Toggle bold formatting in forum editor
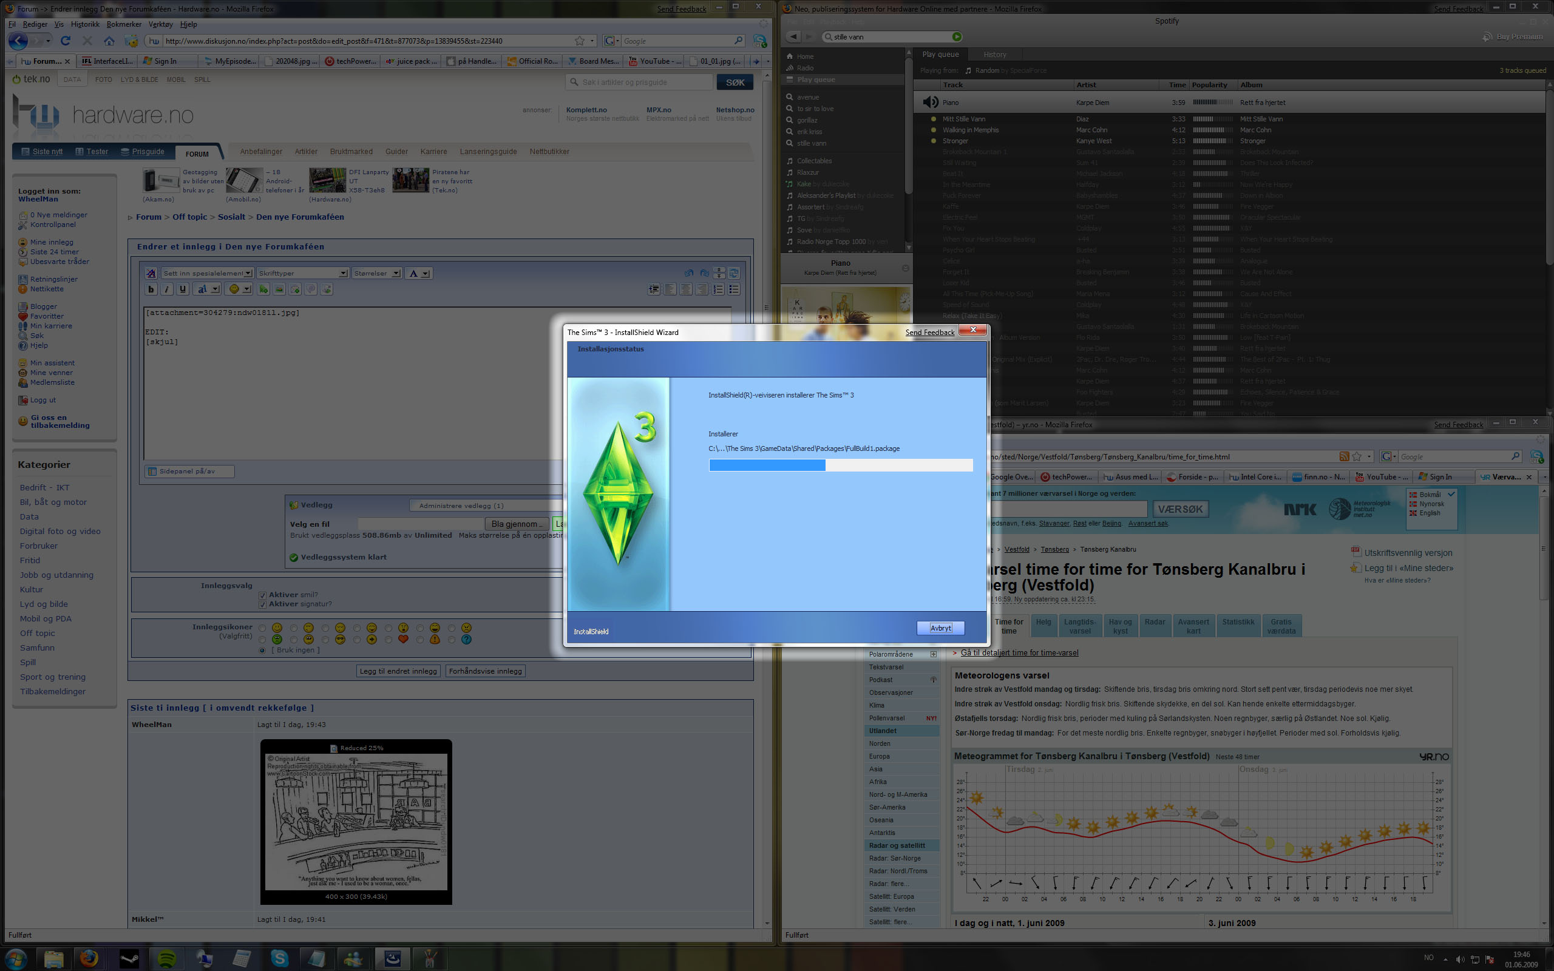The image size is (1554, 971). point(151,289)
